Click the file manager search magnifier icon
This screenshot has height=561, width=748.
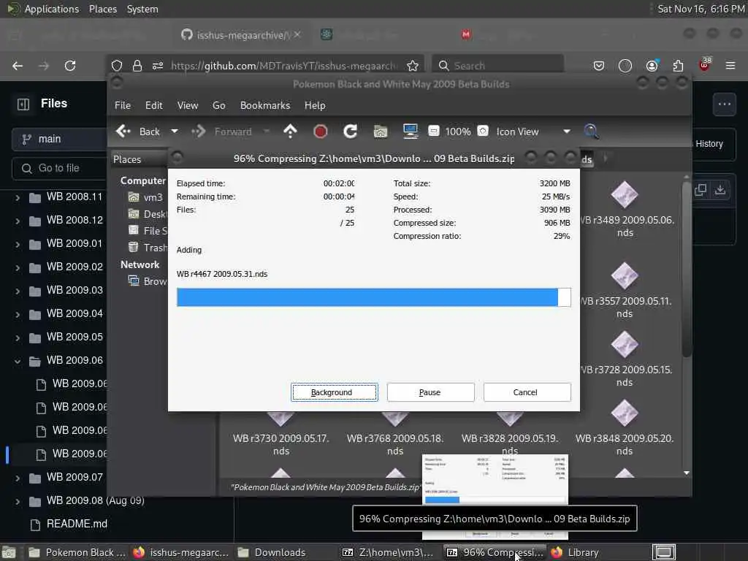coord(591,131)
